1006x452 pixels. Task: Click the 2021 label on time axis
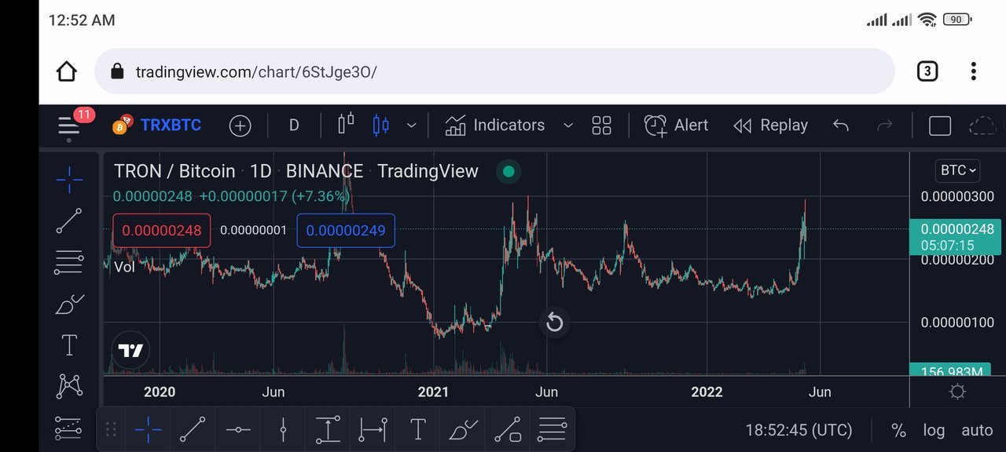pyautogui.click(x=433, y=392)
